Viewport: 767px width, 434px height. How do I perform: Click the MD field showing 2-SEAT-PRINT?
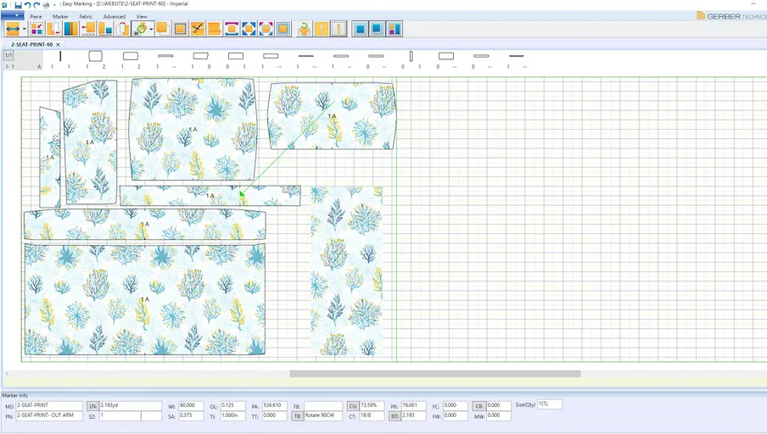[x=49, y=406]
